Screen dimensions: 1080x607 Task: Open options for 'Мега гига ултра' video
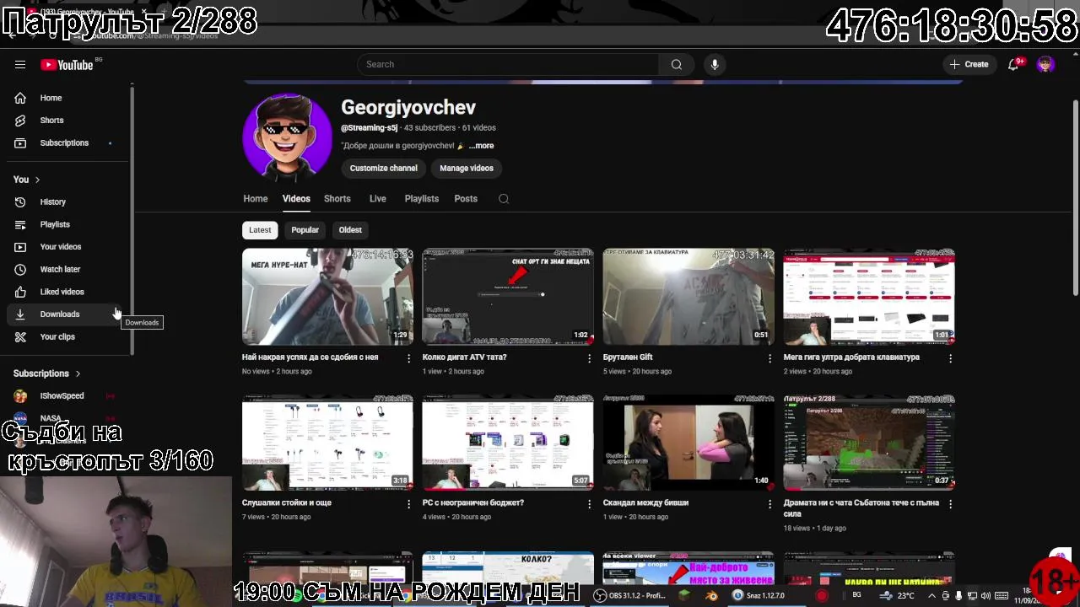click(950, 358)
